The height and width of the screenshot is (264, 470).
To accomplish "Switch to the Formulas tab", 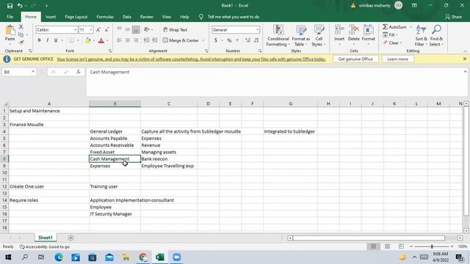I will click(x=105, y=17).
